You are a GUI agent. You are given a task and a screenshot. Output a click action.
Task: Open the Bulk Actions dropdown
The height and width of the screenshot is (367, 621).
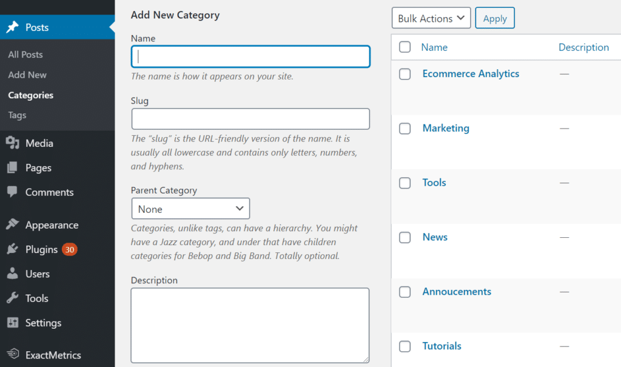click(431, 18)
